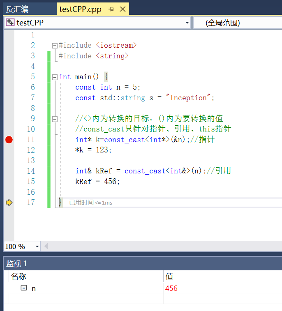
Task: Click "Inception" string literal on line 7
Action: tap(188, 98)
